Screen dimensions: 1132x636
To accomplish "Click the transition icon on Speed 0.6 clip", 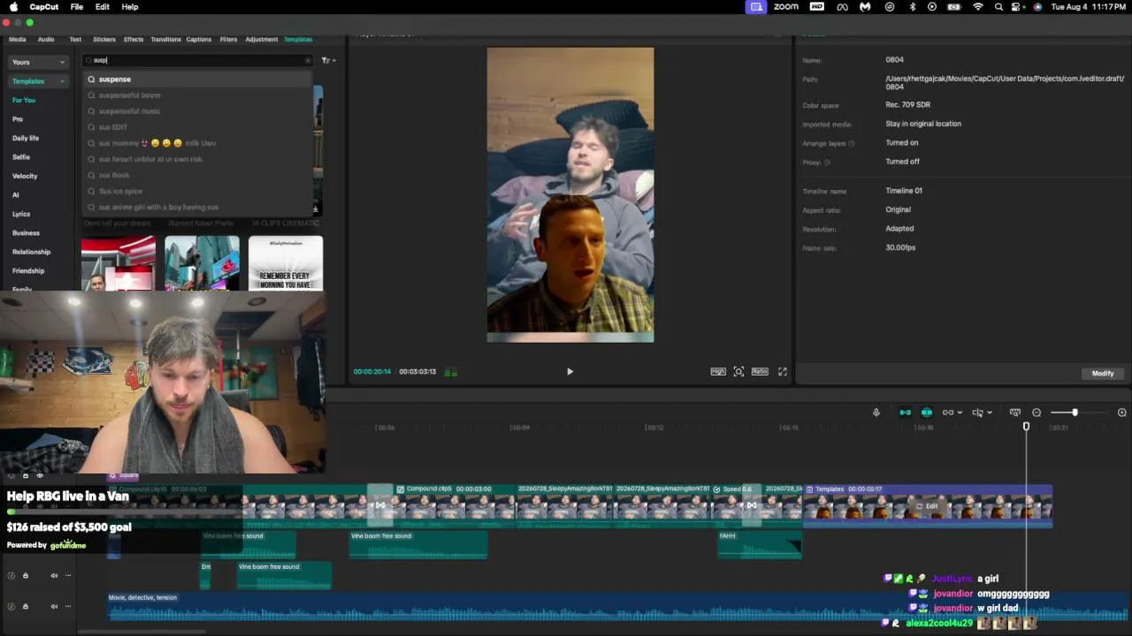I will 751,505.
